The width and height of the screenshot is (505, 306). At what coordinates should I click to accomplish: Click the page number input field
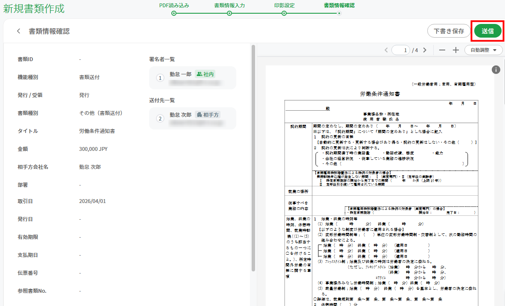pos(401,50)
